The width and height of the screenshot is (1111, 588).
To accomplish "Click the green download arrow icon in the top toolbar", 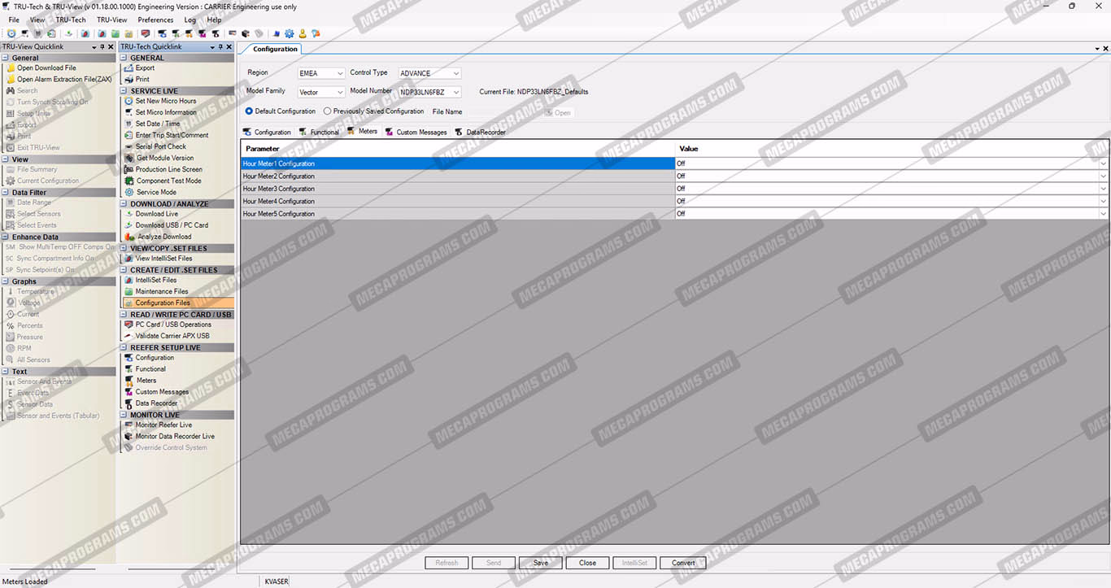I will point(69,33).
